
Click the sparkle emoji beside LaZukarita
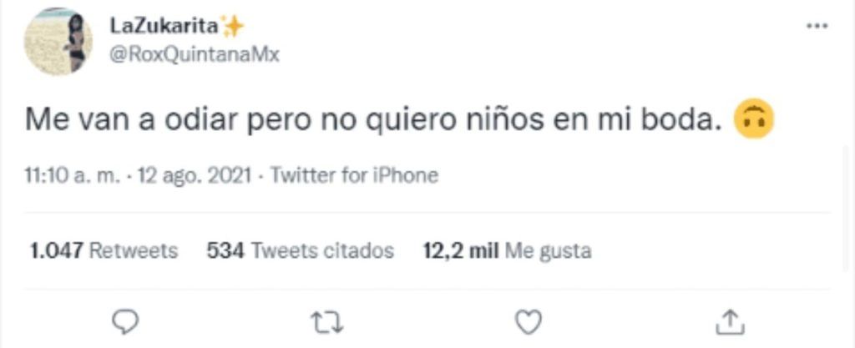pyautogui.click(x=232, y=26)
